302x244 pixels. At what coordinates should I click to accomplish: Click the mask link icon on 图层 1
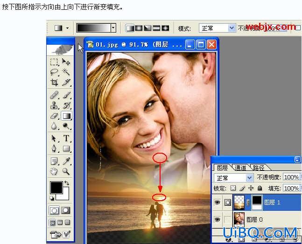pyautogui.click(x=248, y=202)
